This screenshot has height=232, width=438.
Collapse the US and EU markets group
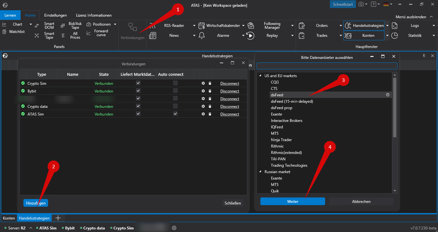pos(260,76)
